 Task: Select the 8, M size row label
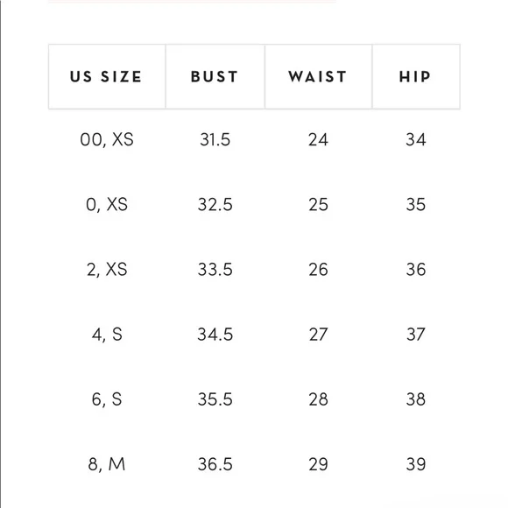click(x=107, y=464)
